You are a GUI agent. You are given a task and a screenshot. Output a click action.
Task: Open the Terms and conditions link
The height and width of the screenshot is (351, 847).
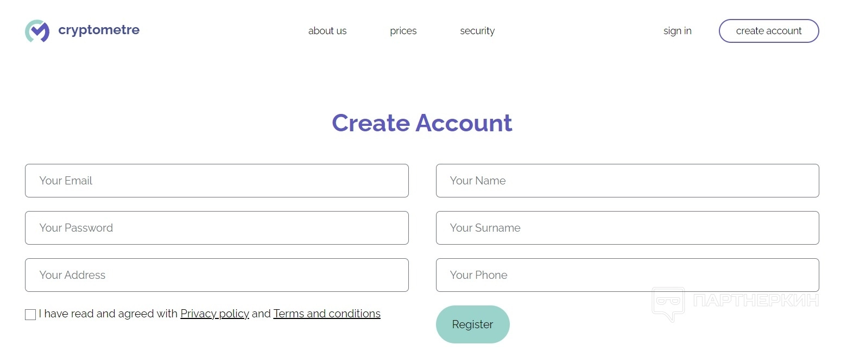327,314
